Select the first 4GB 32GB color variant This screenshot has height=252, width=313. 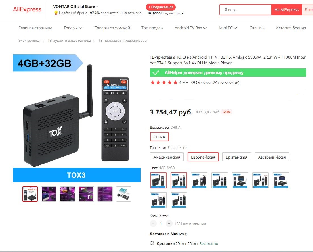(x=158, y=180)
